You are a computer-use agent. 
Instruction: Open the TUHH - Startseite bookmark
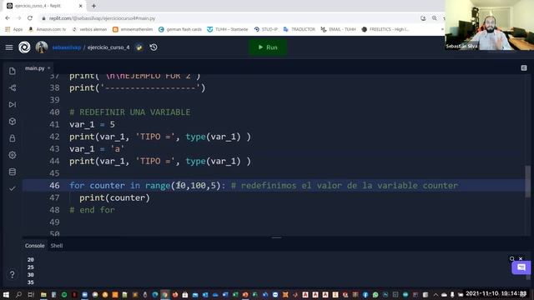pos(228,30)
